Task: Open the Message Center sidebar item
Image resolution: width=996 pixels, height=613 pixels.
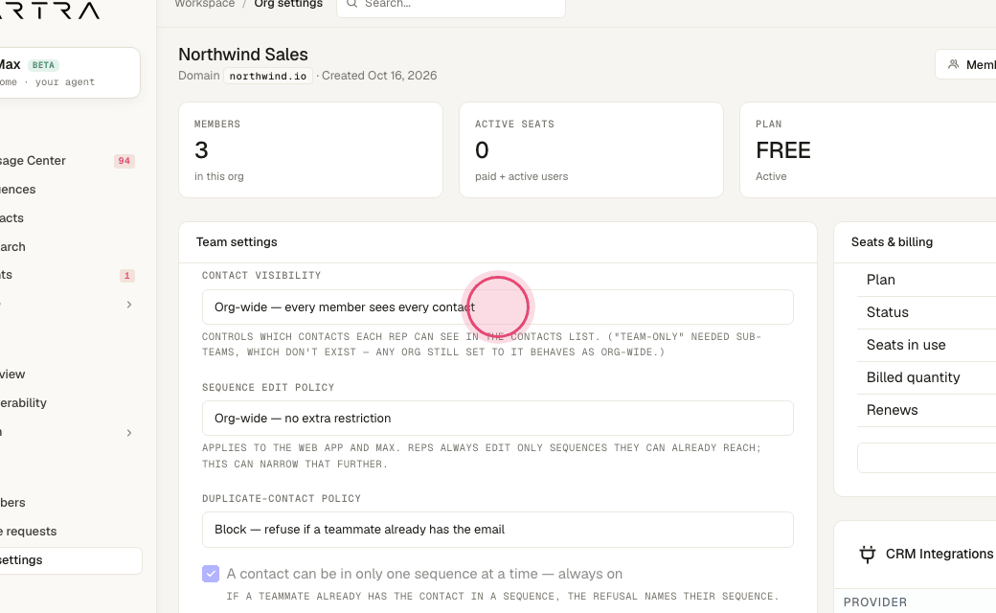Action: (x=67, y=161)
